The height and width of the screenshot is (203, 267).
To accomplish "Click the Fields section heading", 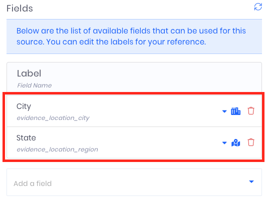I will (20, 8).
